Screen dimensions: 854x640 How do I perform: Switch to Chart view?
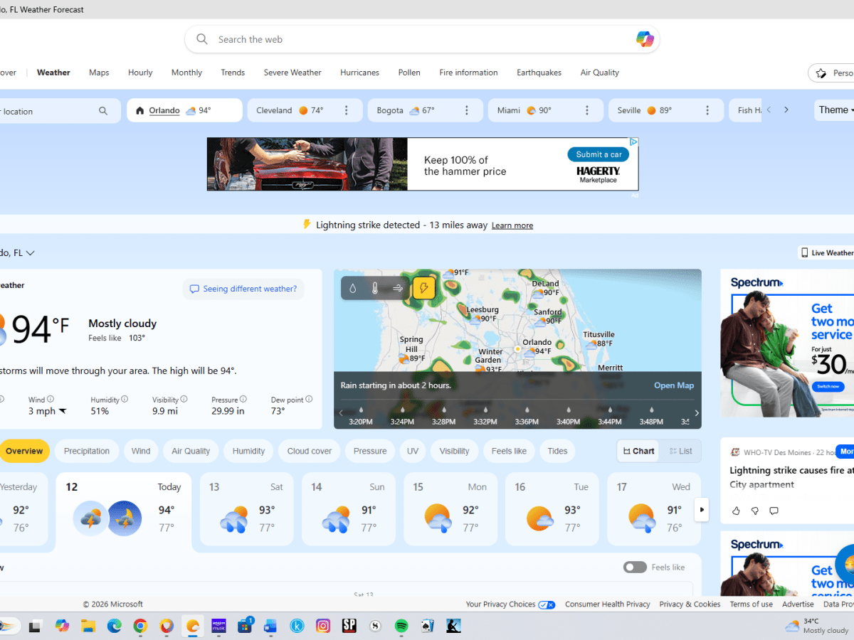(x=638, y=451)
